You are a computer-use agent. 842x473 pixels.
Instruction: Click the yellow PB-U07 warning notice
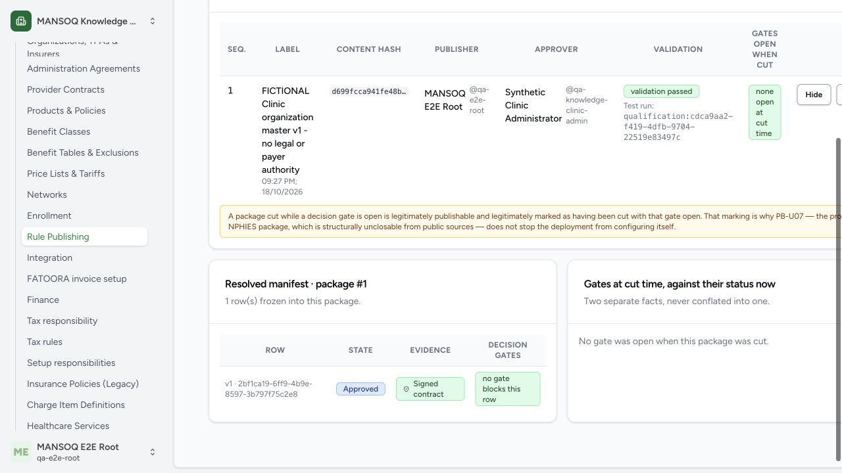point(531,221)
